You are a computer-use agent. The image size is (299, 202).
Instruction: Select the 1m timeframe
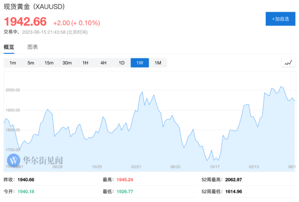[x=13, y=63]
